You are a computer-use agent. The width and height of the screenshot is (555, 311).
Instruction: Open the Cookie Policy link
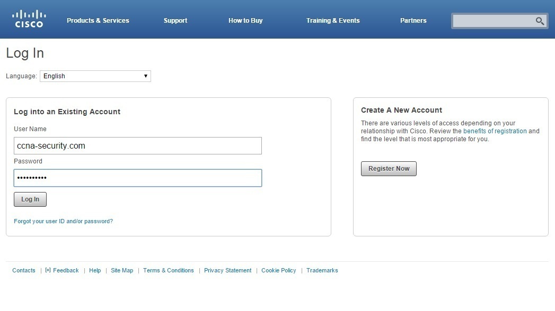click(279, 270)
